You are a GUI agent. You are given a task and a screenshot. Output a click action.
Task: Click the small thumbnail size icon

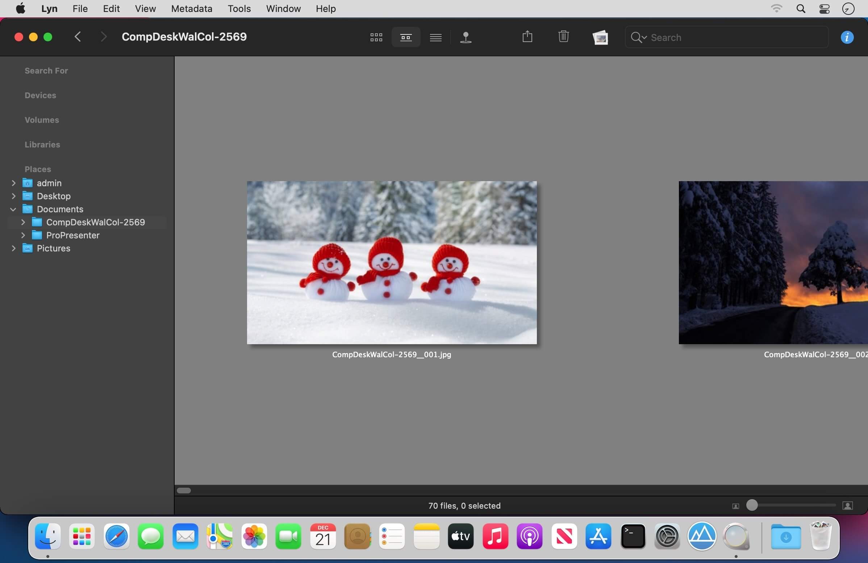(735, 506)
